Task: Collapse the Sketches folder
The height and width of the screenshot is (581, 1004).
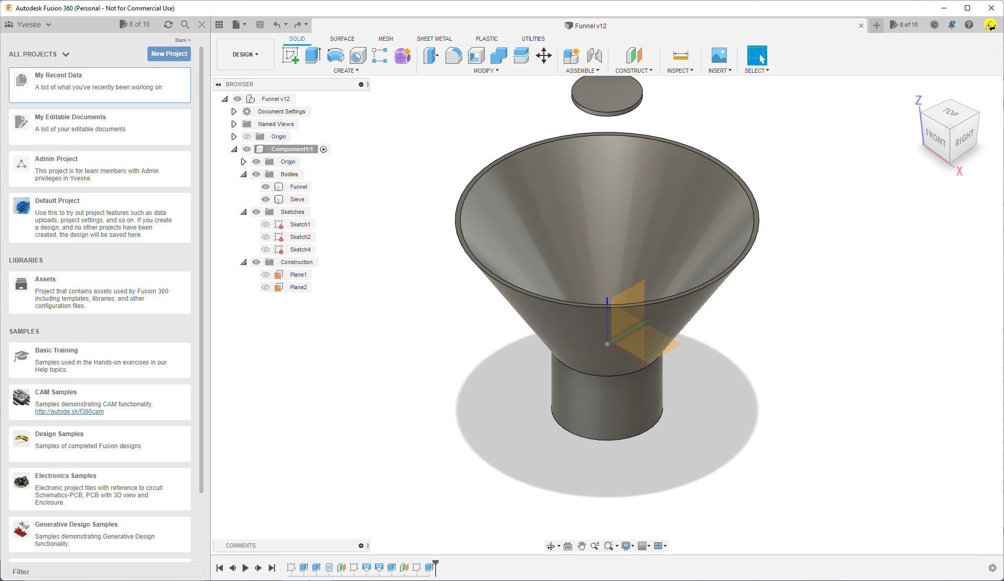Action: pos(244,212)
